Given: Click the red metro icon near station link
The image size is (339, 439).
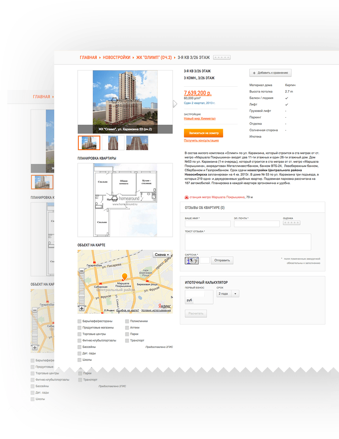Looking at the screenshot, I should tap(186, 197).
